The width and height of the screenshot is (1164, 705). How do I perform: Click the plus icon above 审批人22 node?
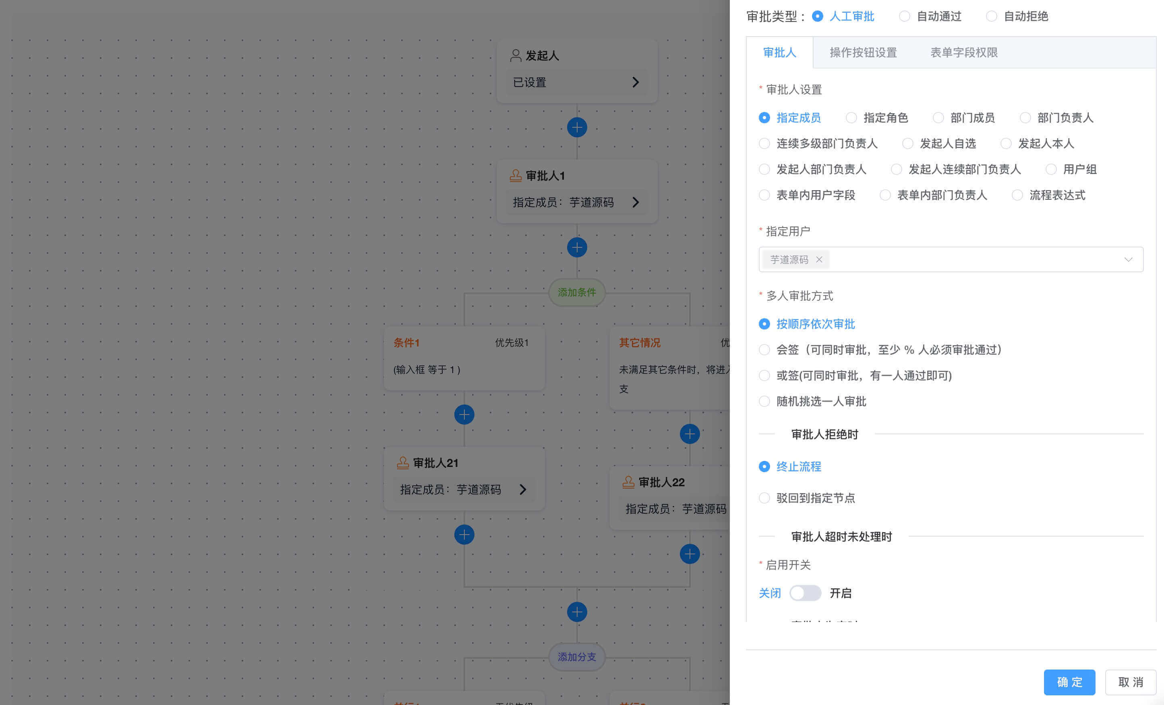[x=690, y=433]
